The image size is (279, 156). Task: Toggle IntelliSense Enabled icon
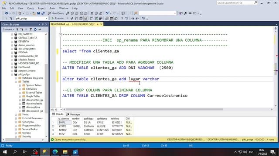pyautogui.click(x=85, y=18)
